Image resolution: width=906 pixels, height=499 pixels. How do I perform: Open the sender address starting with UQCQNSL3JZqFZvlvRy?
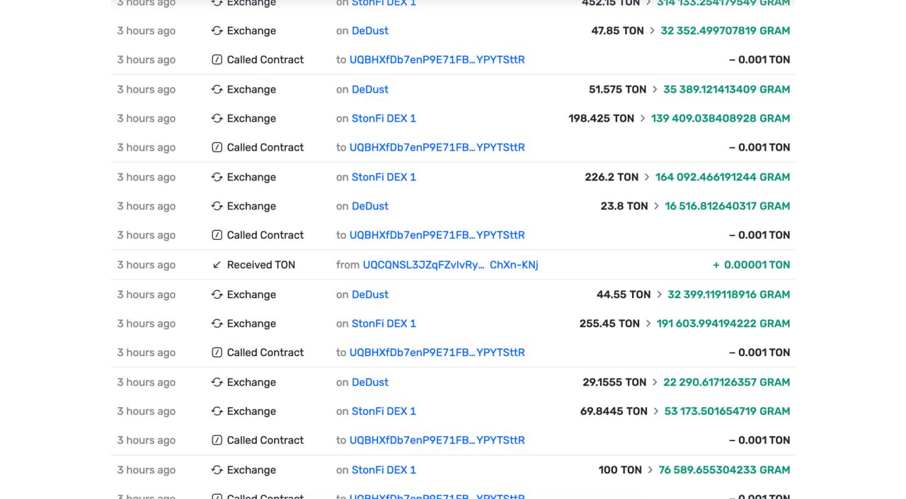coord(450,265)
